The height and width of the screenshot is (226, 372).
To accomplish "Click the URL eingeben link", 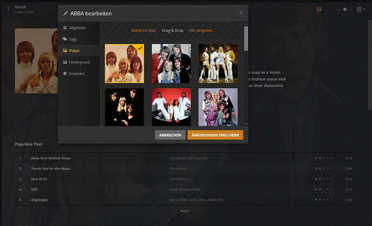I will tap(201, 30).
